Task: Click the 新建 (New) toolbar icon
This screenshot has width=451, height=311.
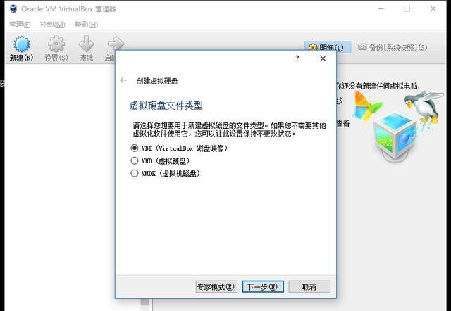Action: point(22,44)
